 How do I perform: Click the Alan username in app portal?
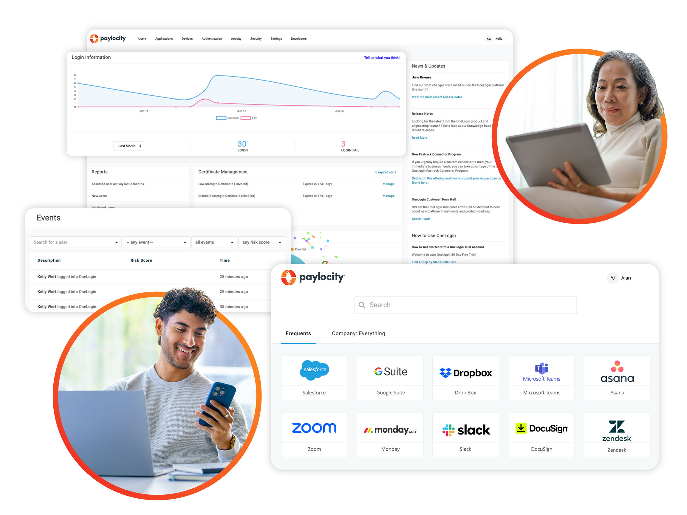click(626, 278)
